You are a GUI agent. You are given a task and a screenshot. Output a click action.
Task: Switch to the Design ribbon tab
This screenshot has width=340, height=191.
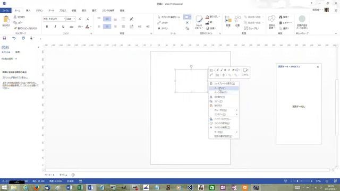click(39, 11)
